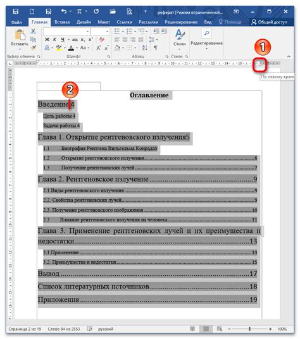Screen dimensions: 300x339
Task: Click the русский language indicator
Action: pyautogui.click(x=106, y=329)
